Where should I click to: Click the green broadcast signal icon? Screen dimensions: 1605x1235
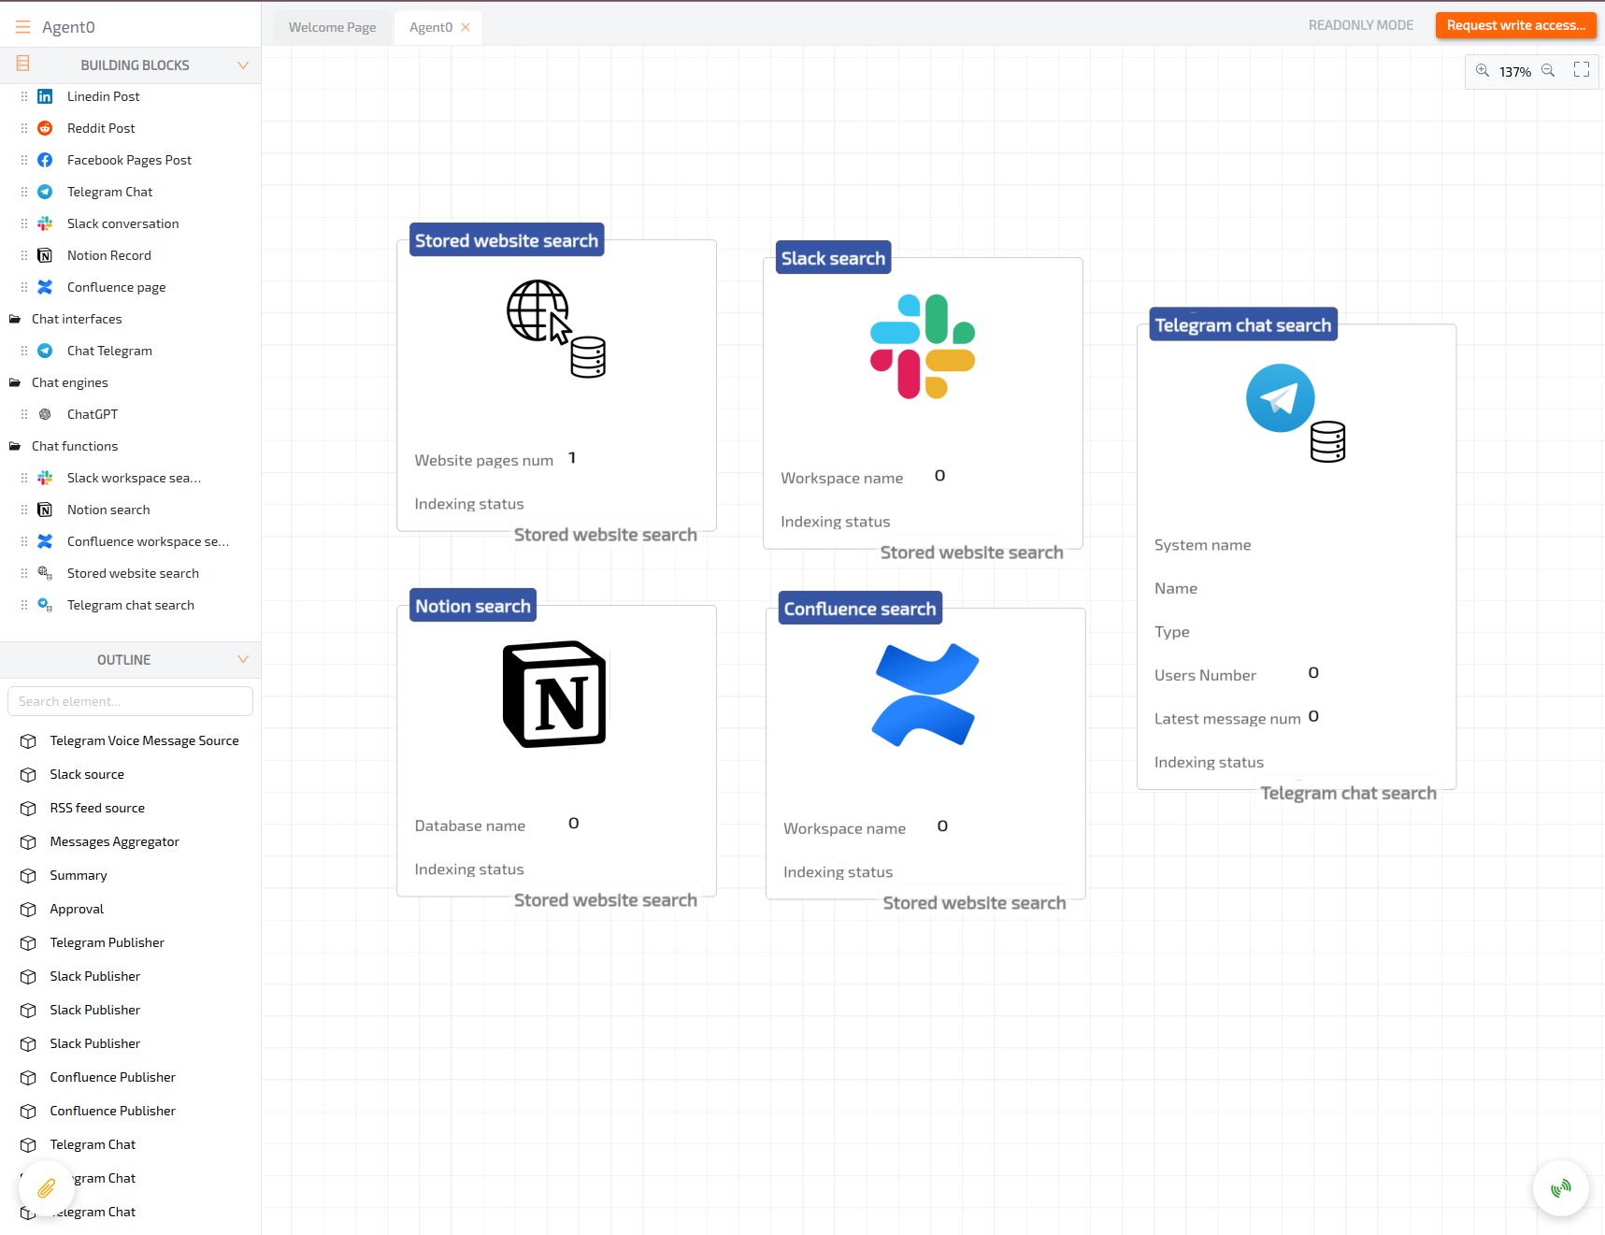point(1560,1188)
